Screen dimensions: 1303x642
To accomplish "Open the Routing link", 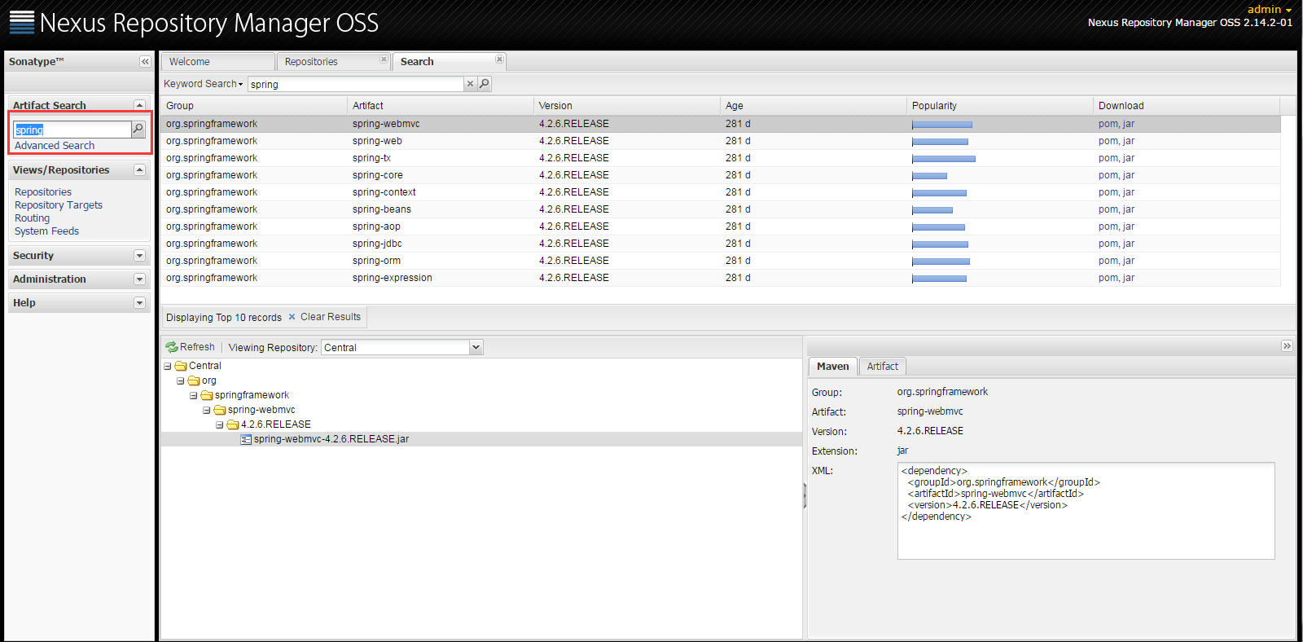I will 32,218.
